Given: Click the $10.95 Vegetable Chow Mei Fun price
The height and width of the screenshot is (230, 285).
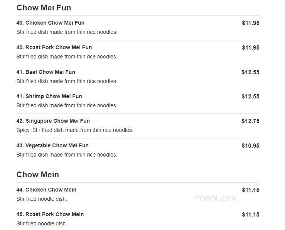Looking at the screenshot, I should [250, 146].
